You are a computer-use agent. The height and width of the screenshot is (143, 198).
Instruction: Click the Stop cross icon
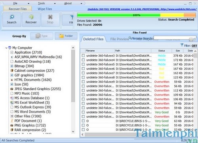pyautogui.click(x=50, y=17)
